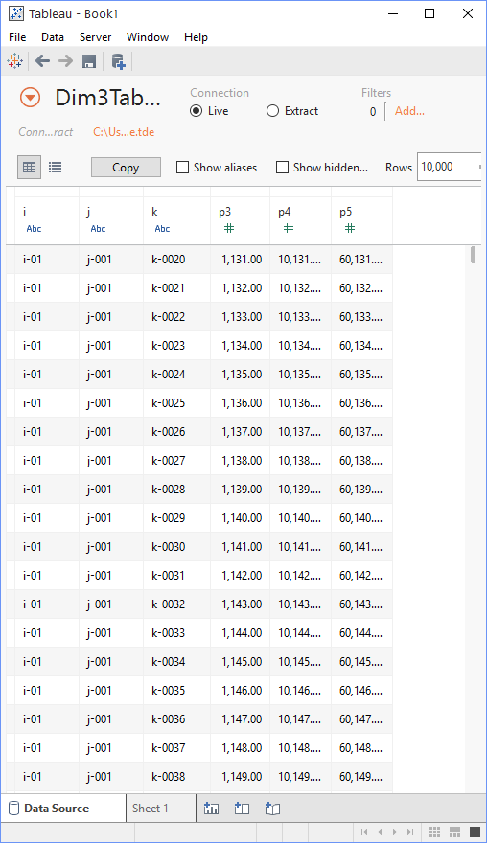Click the forward arrow in toolbar
487x843 pixels.
click(x=65, y=60)
